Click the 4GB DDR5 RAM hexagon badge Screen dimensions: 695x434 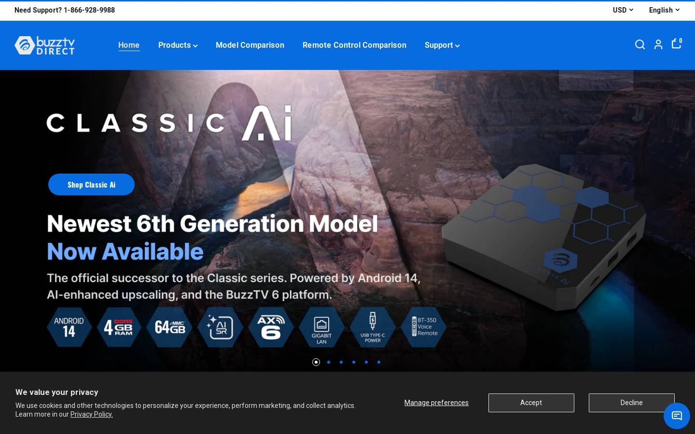(x=119, y=327)
